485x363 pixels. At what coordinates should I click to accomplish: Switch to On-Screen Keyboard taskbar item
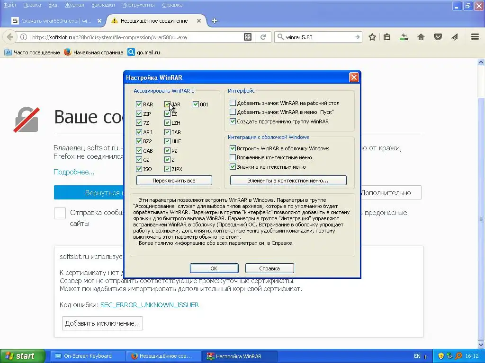coord(87,356)
